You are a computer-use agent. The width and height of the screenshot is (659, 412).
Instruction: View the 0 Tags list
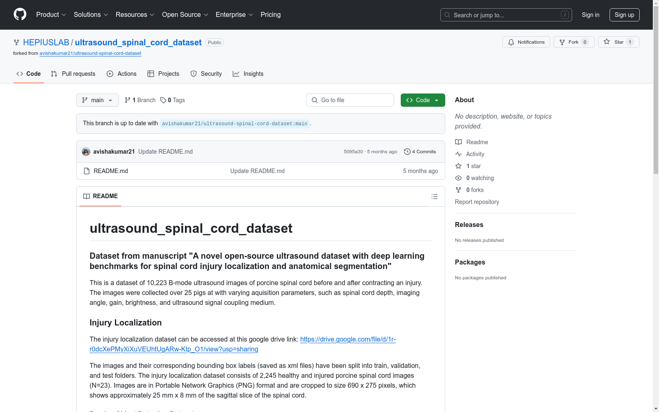173,100
